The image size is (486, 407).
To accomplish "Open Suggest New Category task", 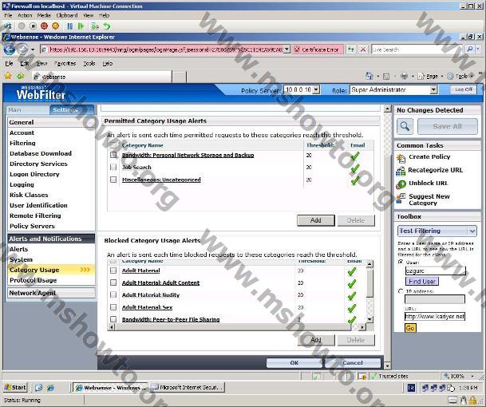I will (x=429, y=200).
